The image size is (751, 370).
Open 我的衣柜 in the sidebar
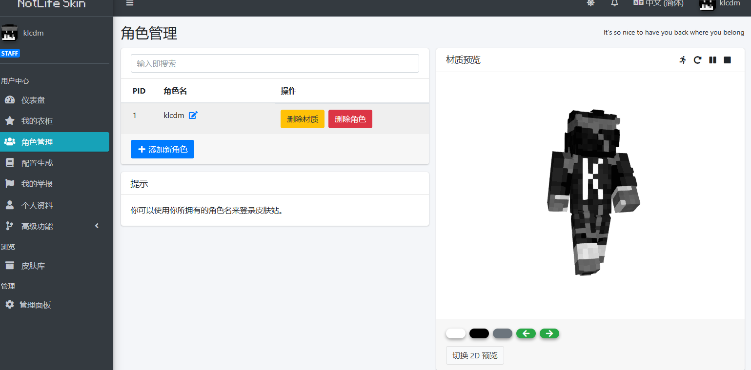click(x=37, y=121)
